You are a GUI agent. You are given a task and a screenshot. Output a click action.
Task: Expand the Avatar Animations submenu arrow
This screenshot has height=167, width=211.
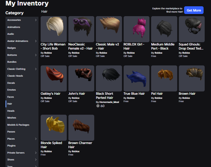36,41
